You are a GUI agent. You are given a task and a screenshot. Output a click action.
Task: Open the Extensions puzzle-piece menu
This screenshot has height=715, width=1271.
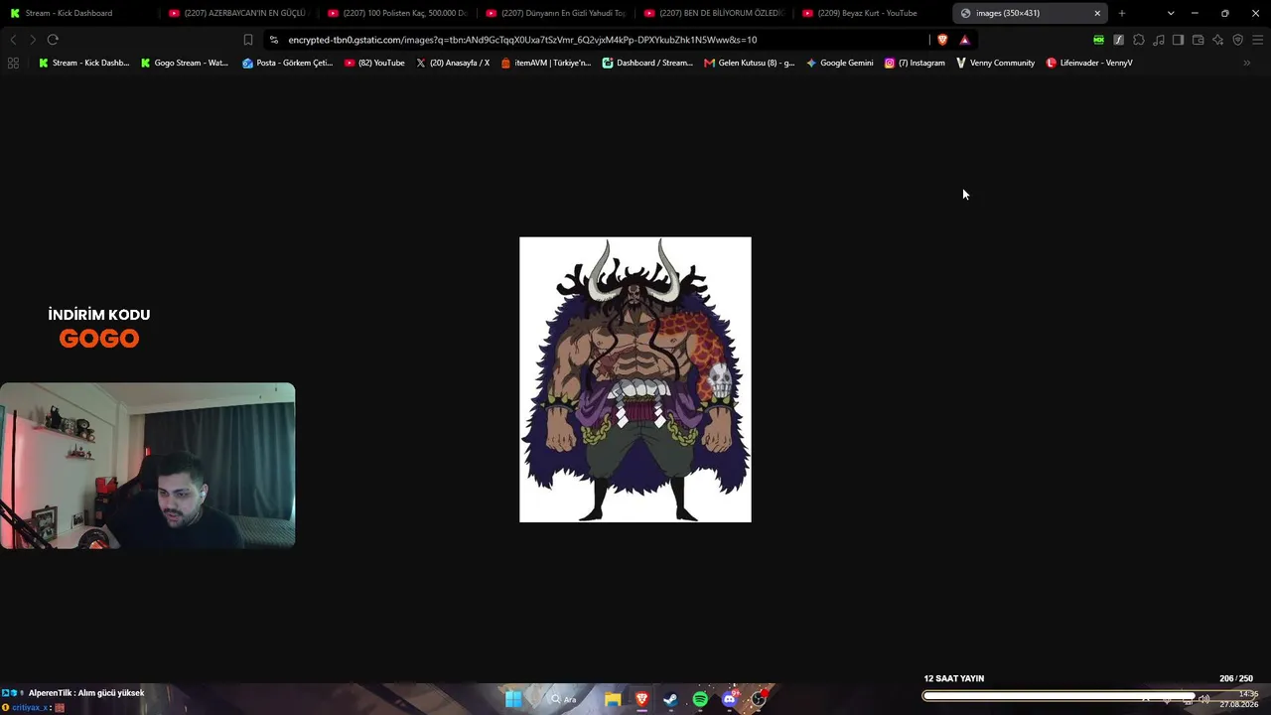click(1139, 40)
